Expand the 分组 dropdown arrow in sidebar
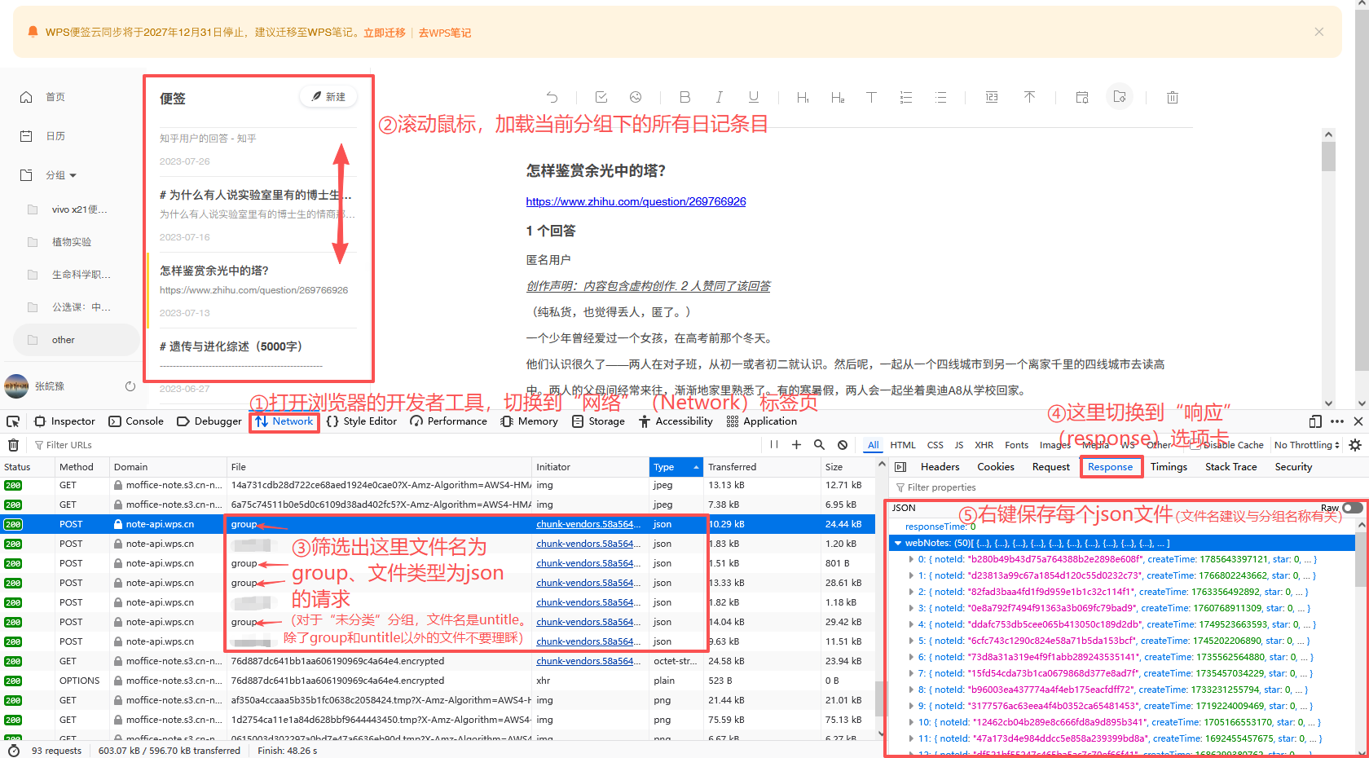This screenshot has height=758, width=1369. click(x=73, y=175)
